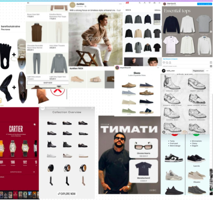Open three-dot menu on morjasshoes story

click(x=87, y=108)
